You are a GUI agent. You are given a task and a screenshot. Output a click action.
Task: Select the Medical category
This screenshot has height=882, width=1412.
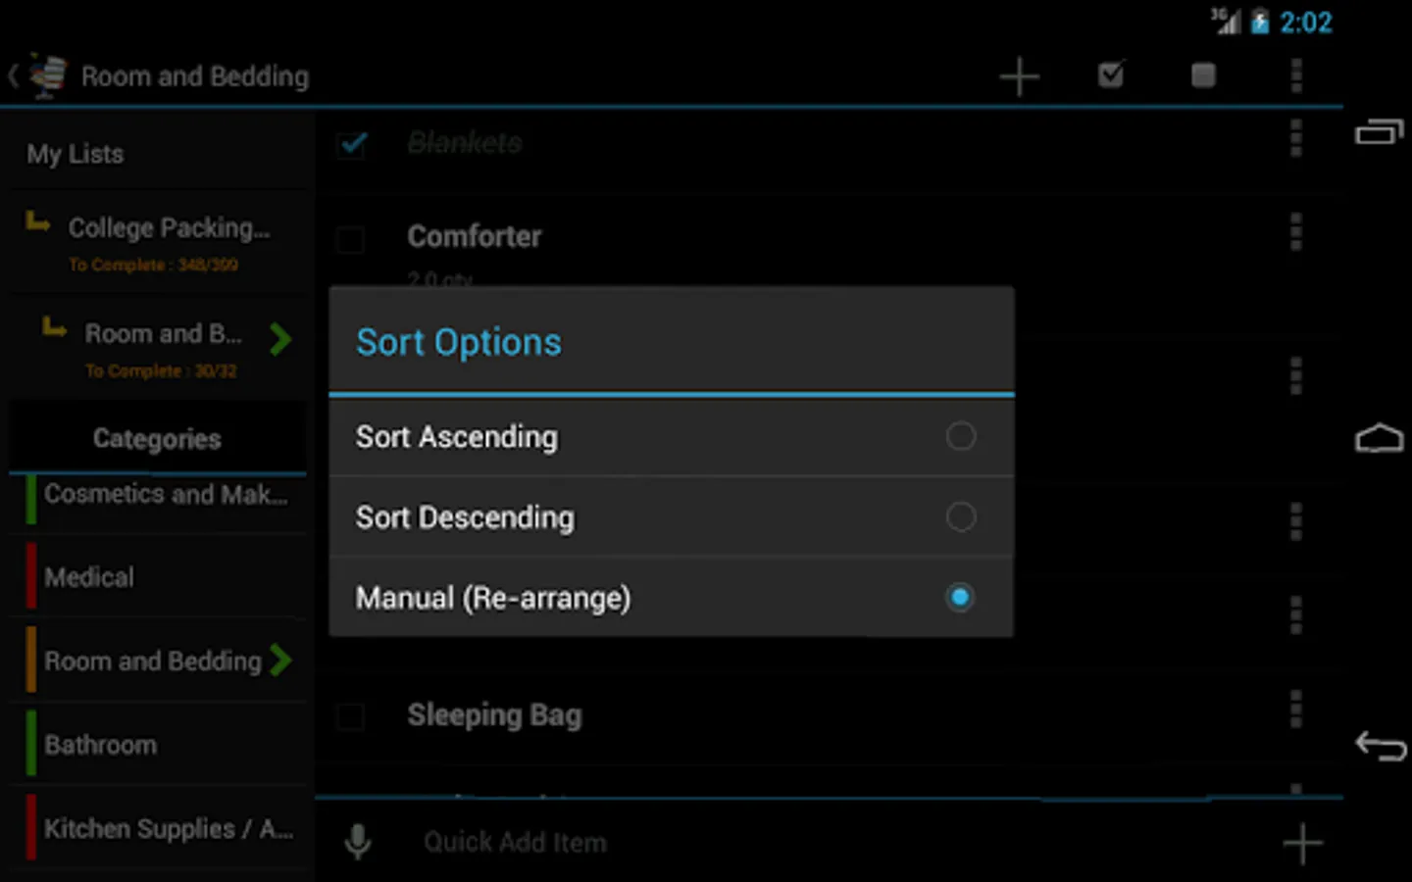90,577
